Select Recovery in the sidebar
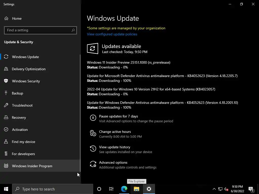This screenshot has height=194, width=259. [x=40, y=117]
